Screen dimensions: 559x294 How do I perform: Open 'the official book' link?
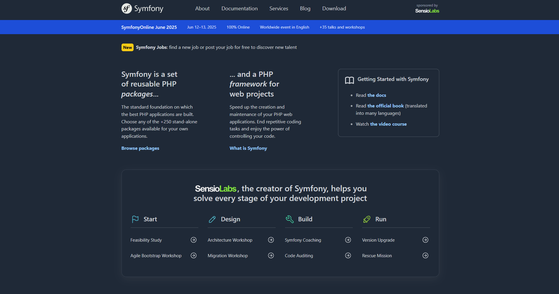click(385, 106)
